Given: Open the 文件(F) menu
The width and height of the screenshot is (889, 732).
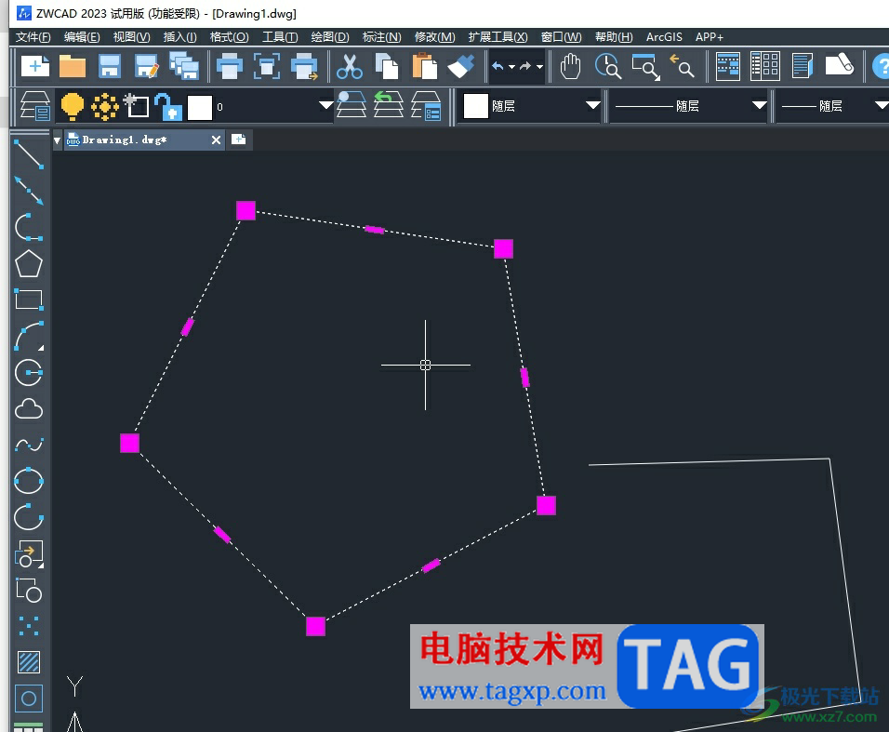Looking at the screenshot, I should coord(33,37).
